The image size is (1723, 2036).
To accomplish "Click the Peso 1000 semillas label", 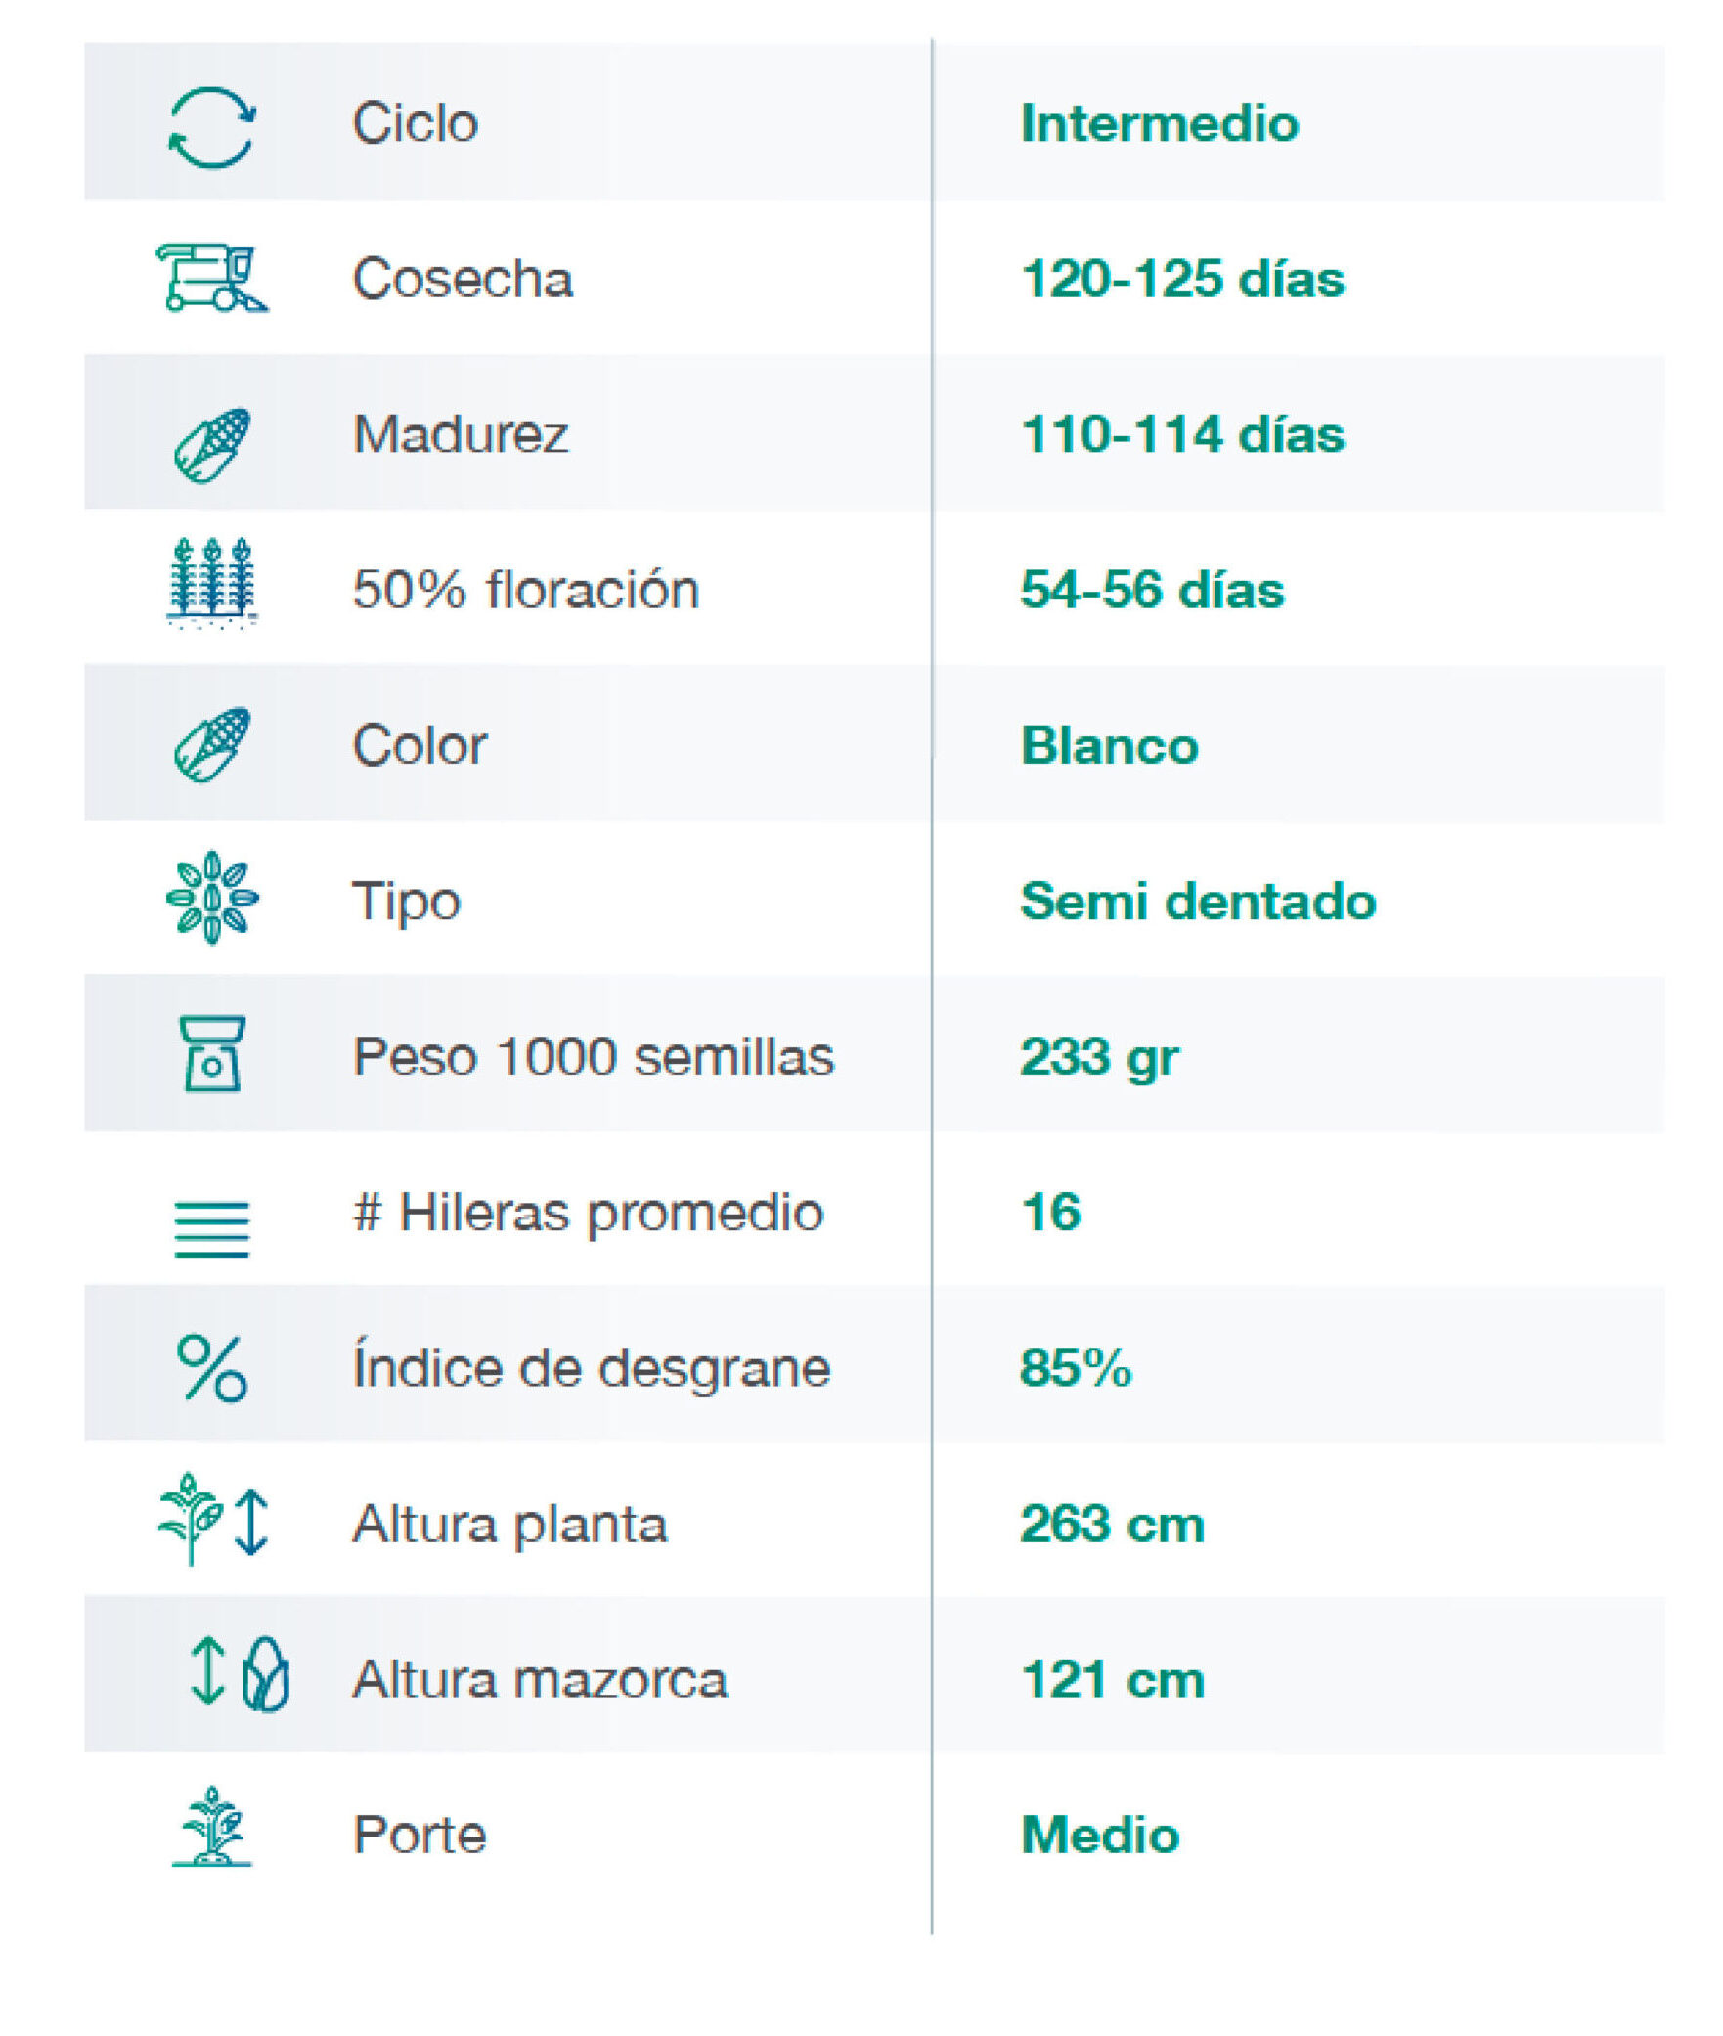I will pyautogui.click(x=594, y=1056).
